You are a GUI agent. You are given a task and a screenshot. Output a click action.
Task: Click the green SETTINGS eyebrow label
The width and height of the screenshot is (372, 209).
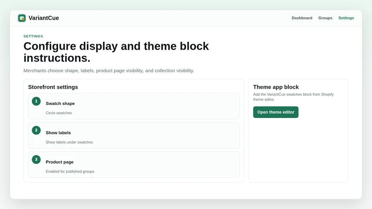33,36
